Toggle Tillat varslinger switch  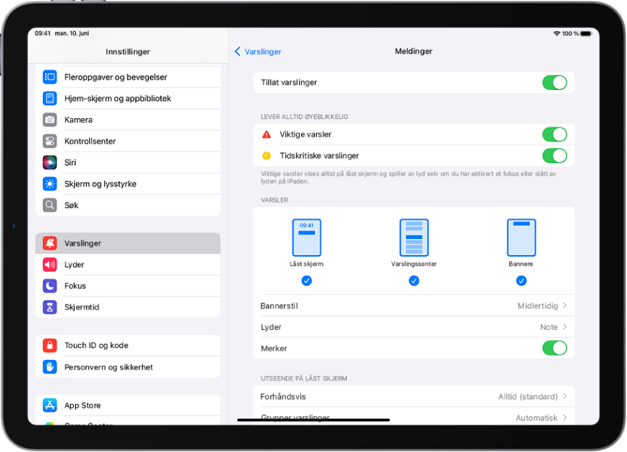pos(555,83)
